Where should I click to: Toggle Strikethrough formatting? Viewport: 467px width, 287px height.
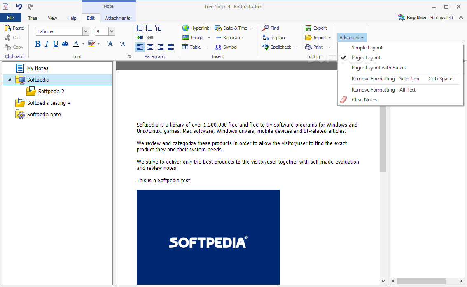coord(65,44)
